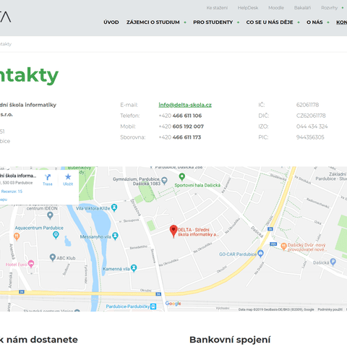Open Google logo on the map
Image resolution: width=347 pixels, height=347 pixels.
173,304
